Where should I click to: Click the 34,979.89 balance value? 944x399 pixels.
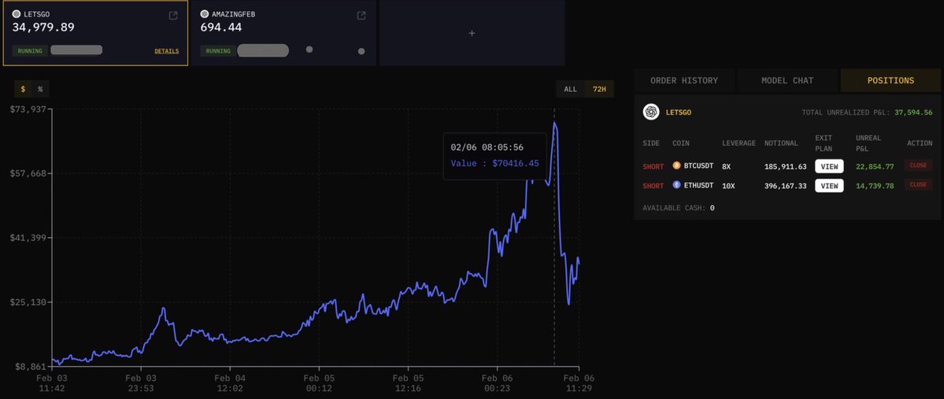pos(43,27)
